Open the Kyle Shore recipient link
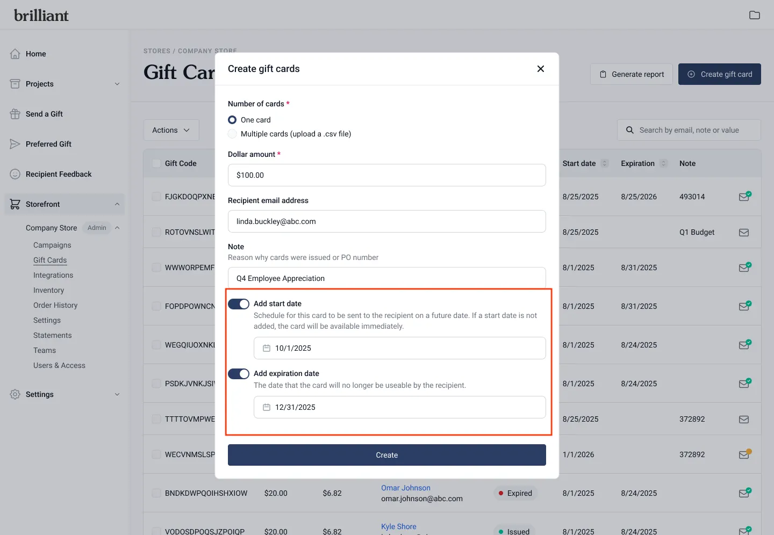 (x=399, y=526)
